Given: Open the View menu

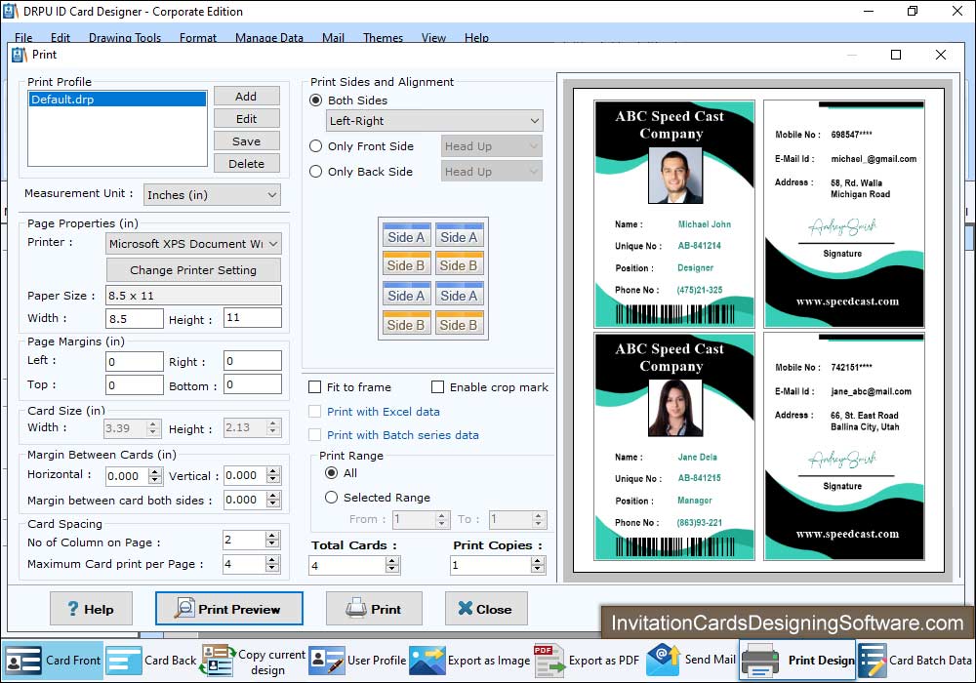Looking at the screenshot, I should [x=433, y=37].
